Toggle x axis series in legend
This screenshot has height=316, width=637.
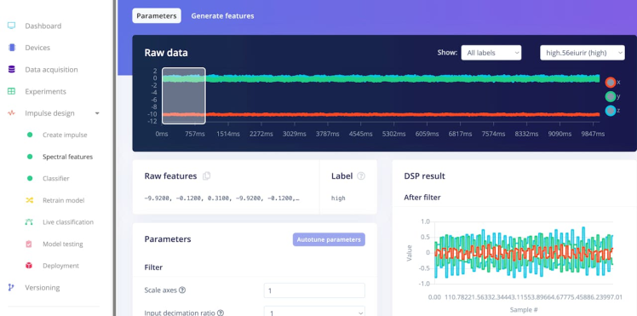point(611,83)
